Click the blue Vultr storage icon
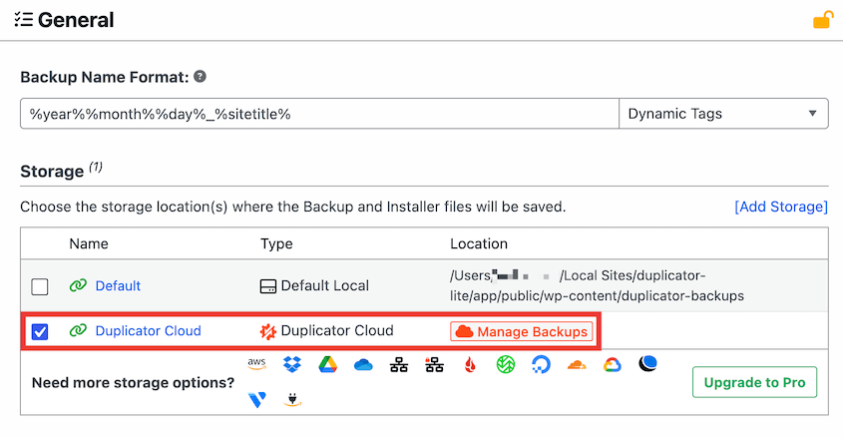The image size is (843, 438). 257,400
